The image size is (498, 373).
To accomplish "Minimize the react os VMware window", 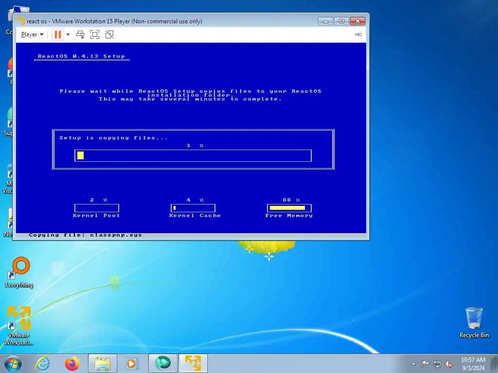I will 325,21.
